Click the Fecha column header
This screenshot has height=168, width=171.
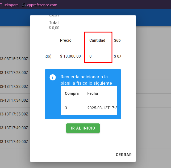93,93
